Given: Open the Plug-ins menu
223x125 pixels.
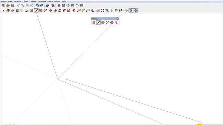Looking at the screenshot, I should tap(57, 1).
